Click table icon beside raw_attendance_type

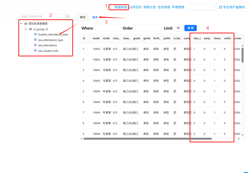(35, 40)
